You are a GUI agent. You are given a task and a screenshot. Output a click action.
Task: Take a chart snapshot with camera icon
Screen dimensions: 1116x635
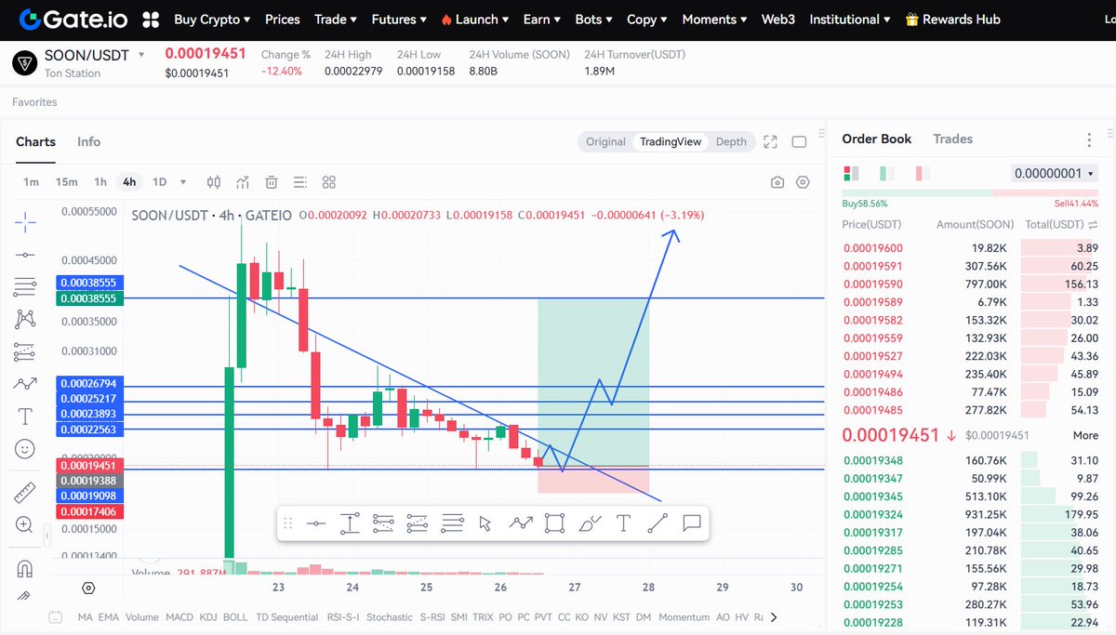[x=777, y=182]
